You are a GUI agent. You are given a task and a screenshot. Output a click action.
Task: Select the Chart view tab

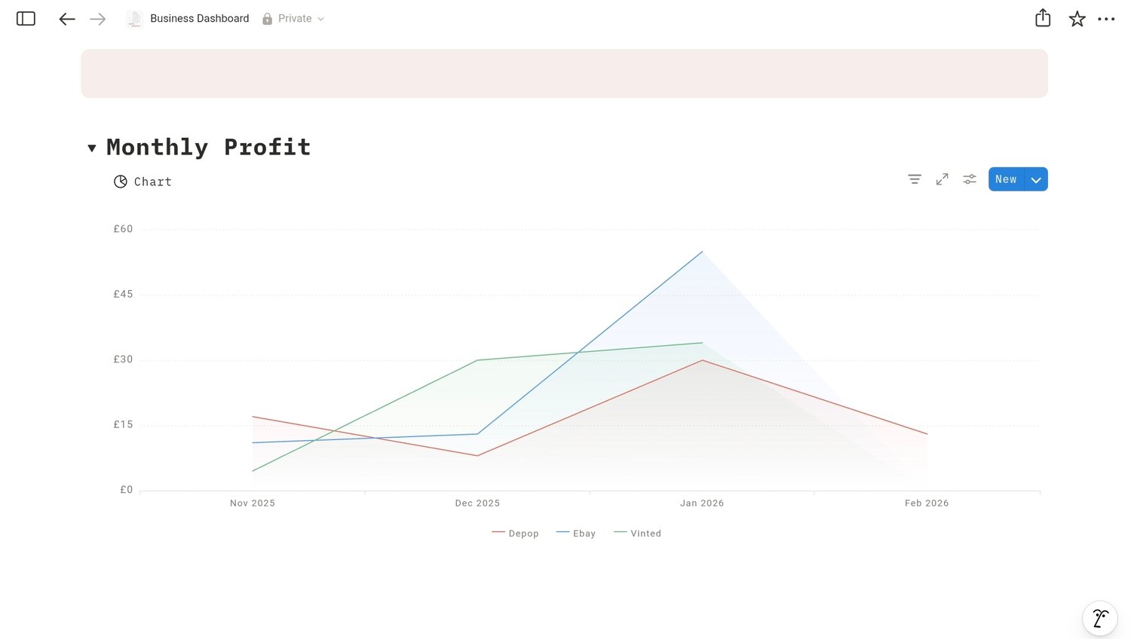(x=143, y=182)
